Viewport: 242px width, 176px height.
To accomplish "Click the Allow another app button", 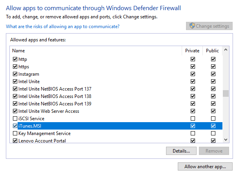I will (x=205, y=167).
